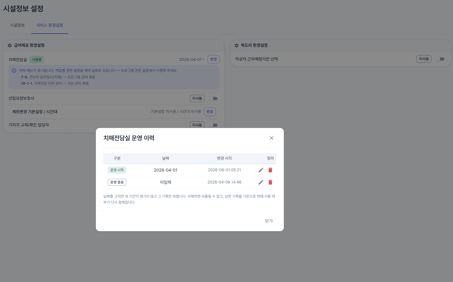Toggle the 기저귀 교체/확인 담당자 switch

[213, 125]
